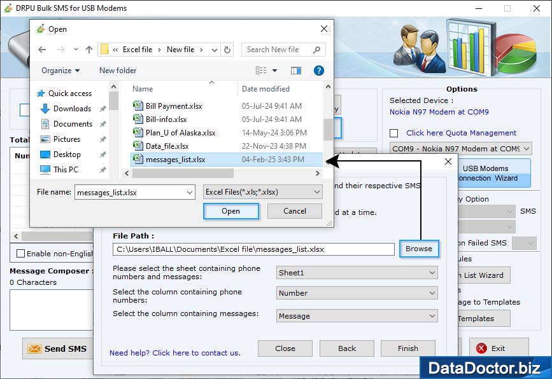Click the search magnifier icon
This screenshot has width=552, height=379.
tap(316, 50)
